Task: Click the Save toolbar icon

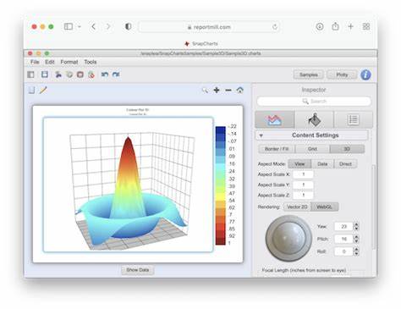Action: [x=45, y=74]
